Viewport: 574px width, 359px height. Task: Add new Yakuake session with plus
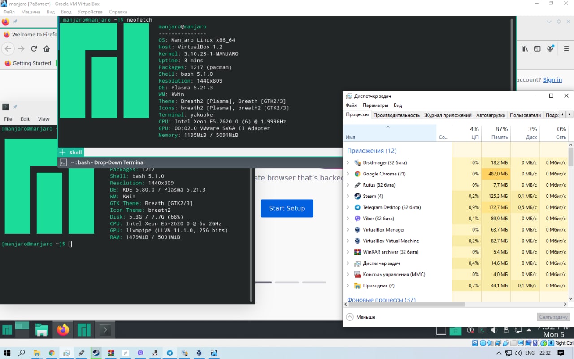[63, 153]
